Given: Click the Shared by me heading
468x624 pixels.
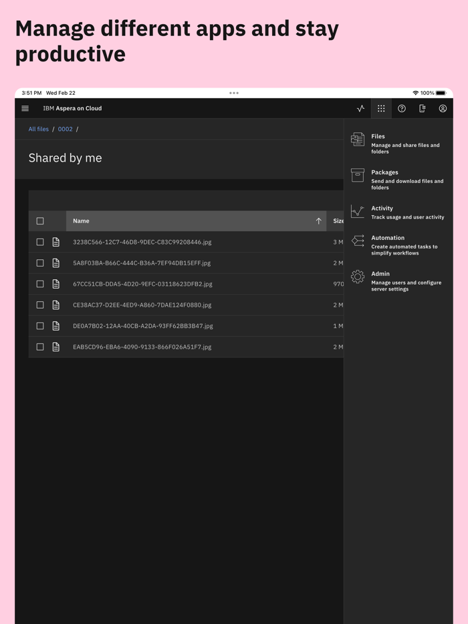Looking at the screenshot, I should click(x=66, y=158).
